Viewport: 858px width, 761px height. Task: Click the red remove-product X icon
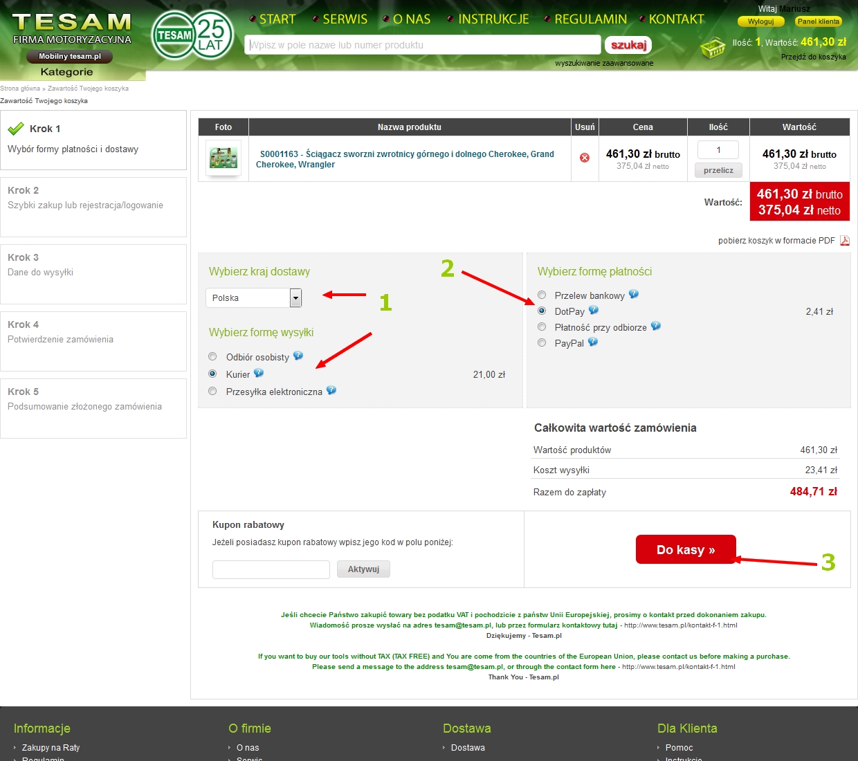coord(585,158)
